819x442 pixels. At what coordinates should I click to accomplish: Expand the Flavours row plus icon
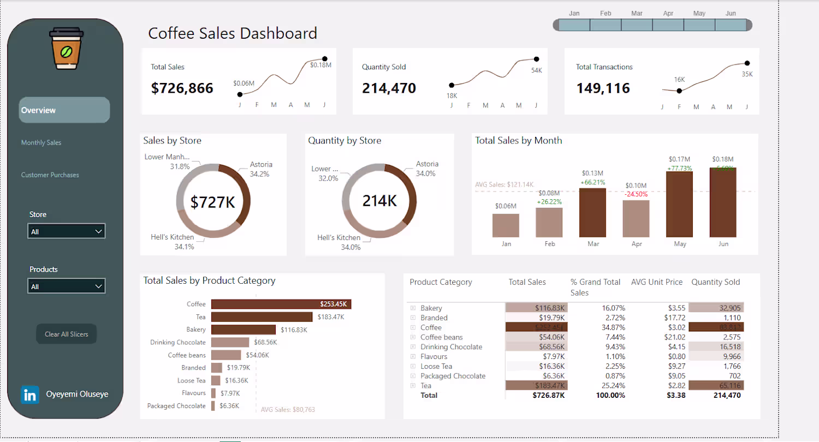click(413, 357)
